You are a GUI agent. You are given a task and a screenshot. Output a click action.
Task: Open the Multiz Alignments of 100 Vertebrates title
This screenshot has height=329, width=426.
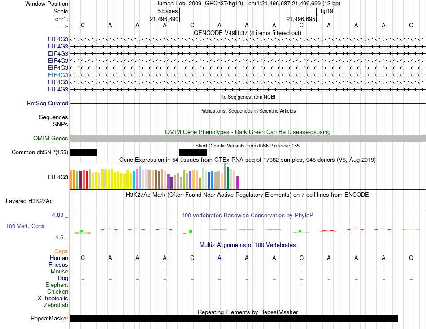[x=248, y=245]
